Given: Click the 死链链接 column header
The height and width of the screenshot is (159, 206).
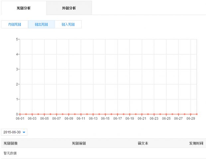Looking at the screenshot, I should [11, 143].
